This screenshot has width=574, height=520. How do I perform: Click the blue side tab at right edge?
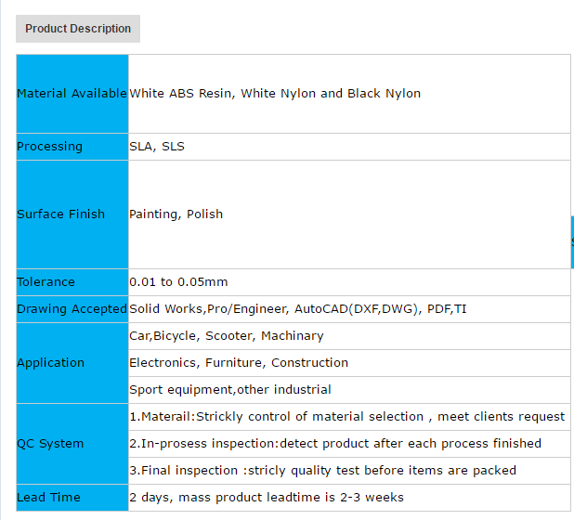pyautogui.click(x=571, y=241)
